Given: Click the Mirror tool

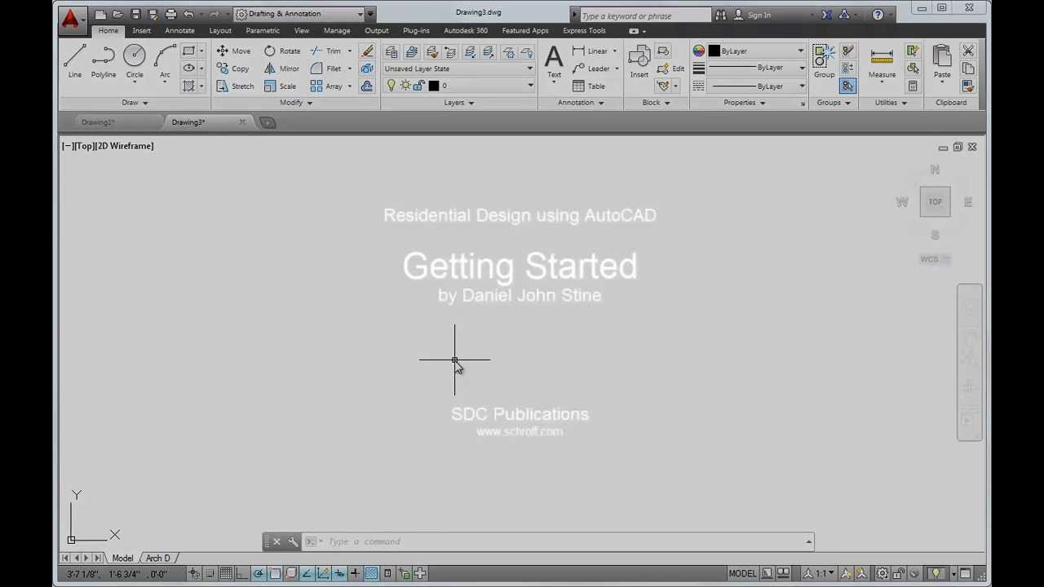Looking at the screenshot, I should [x=281, y=68].
